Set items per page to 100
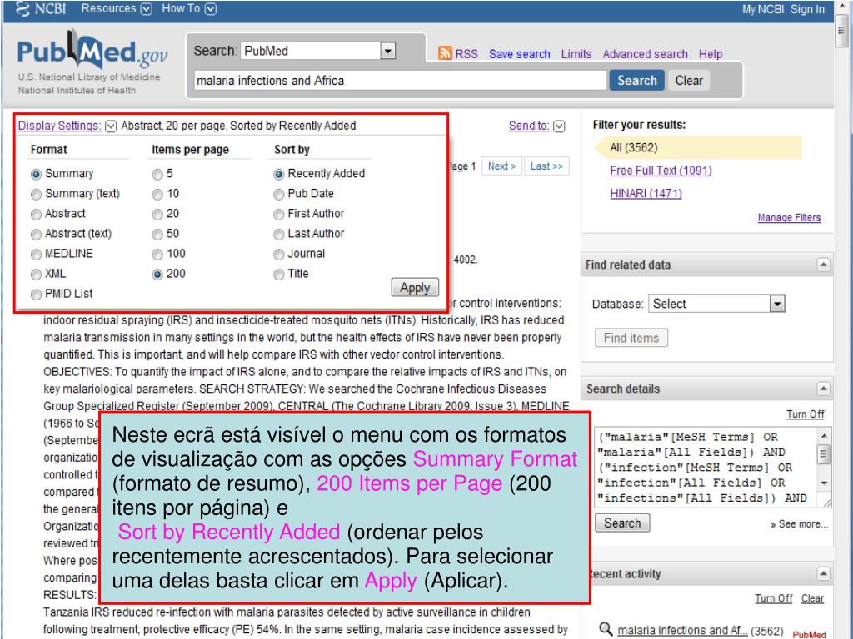853x639 pixels. (157, 255)
